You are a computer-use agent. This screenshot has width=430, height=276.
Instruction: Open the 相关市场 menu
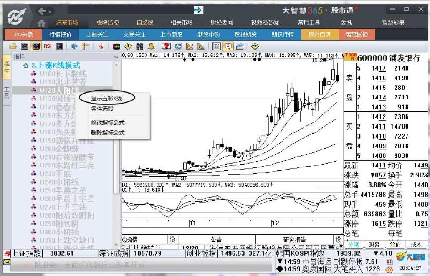[182, 23]
